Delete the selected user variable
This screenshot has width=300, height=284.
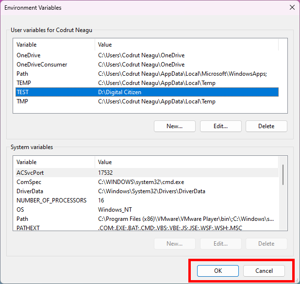coord(266,126)
